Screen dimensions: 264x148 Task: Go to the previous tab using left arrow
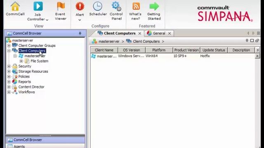pos(248,33)
